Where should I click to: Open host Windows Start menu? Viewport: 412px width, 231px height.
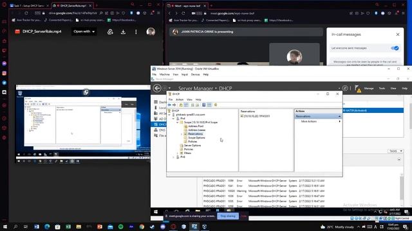point(5,227)
